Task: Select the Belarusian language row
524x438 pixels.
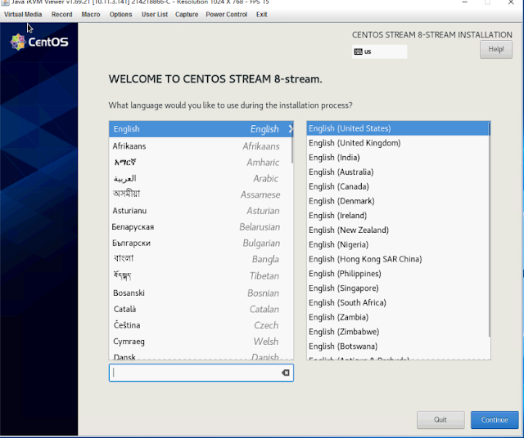Action: point(201,227)
